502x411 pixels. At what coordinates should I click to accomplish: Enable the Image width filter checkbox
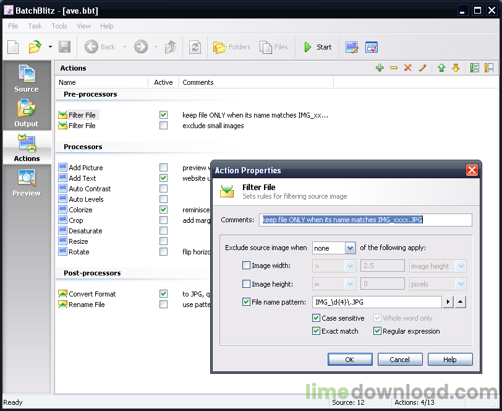tap(247, 266)
